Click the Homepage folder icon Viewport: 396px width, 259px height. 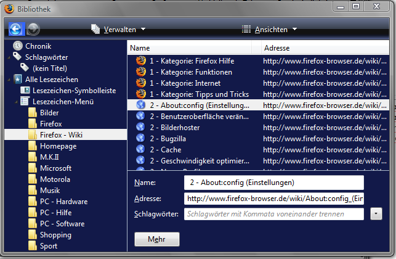(32, 146)
